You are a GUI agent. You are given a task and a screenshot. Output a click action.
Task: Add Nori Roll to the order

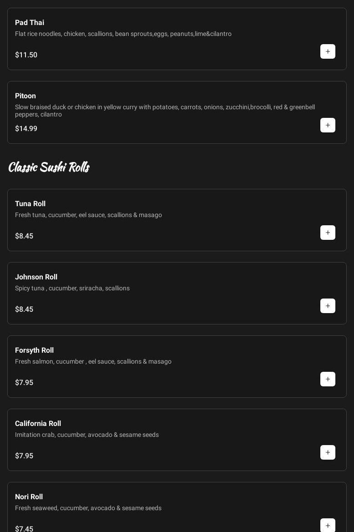[x=328, y=525]
